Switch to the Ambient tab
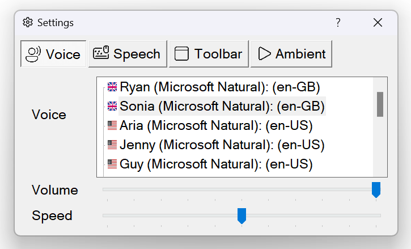This screenshot has height=249, width=411. click(x=291, y=54)
